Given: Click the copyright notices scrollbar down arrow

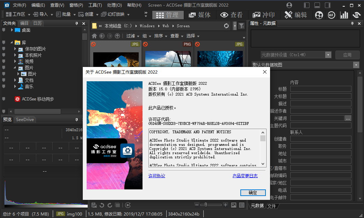Looking at the screenshot, I should [263, 164].
